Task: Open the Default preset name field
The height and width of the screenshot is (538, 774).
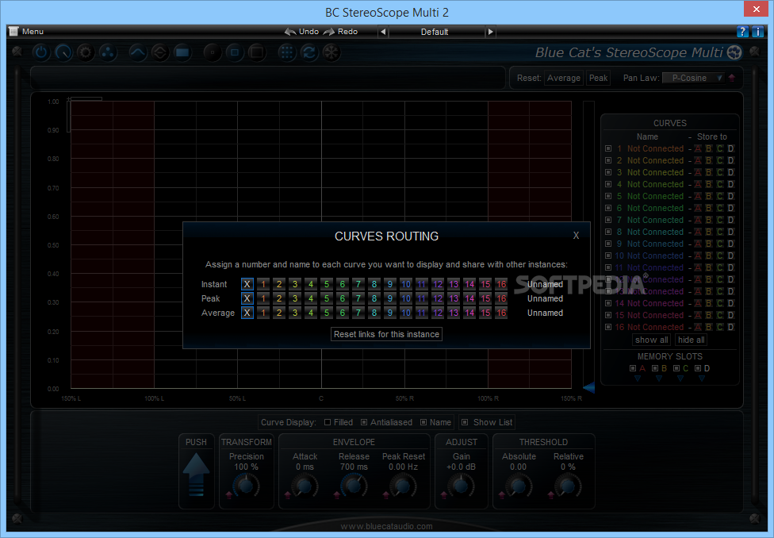Action: (436, 32)
